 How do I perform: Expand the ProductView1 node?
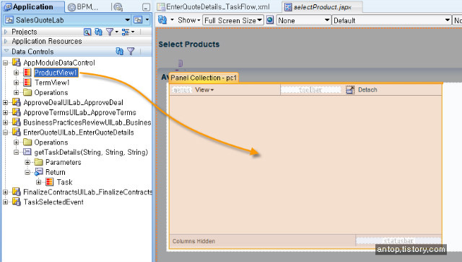click(x=16, y=73)
